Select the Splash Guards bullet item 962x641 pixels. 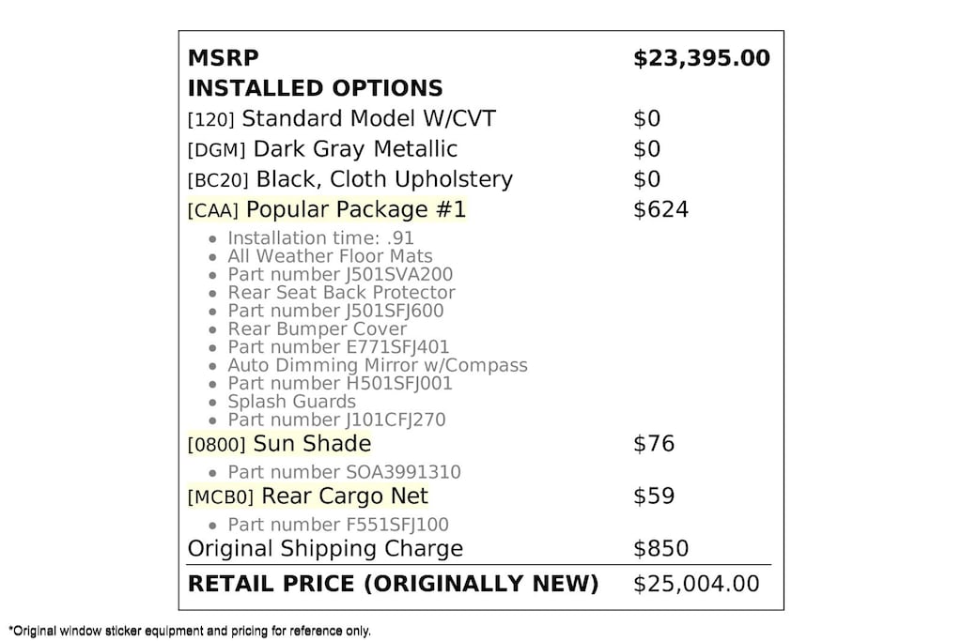tap(292, 402)
